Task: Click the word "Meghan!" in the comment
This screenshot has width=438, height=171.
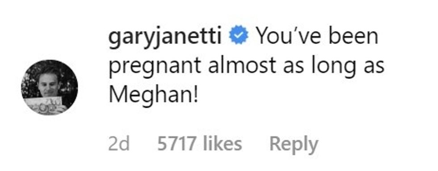Action: 153,96
